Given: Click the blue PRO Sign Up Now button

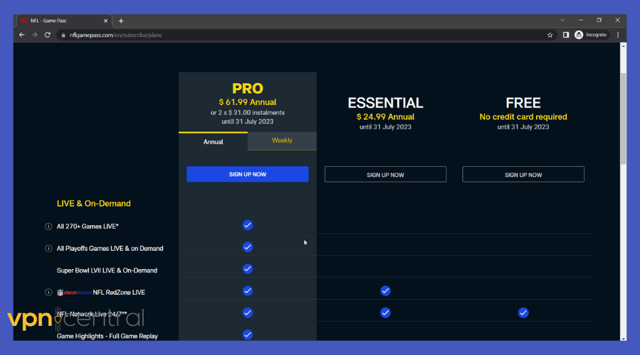Looking at the screenshot, I should click(247, 175).
